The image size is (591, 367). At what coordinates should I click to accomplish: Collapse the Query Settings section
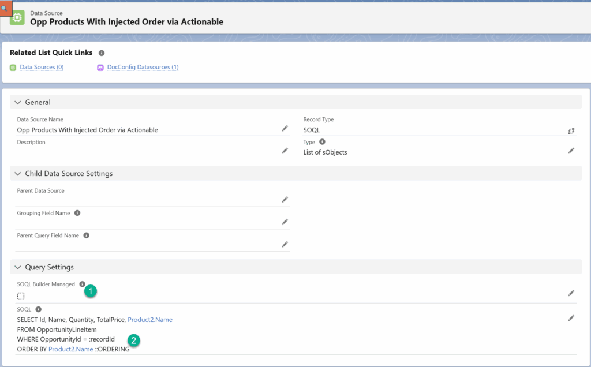point(18,268)
